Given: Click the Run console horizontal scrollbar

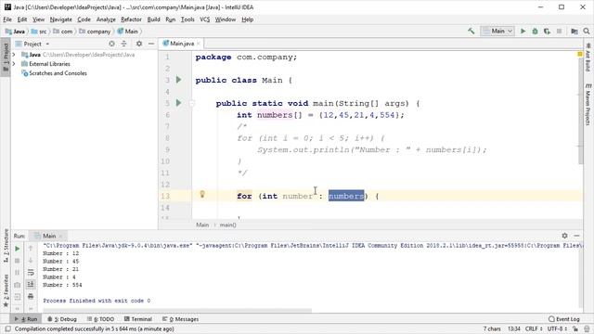Looking at the screenshot, I should pos(177,311).
